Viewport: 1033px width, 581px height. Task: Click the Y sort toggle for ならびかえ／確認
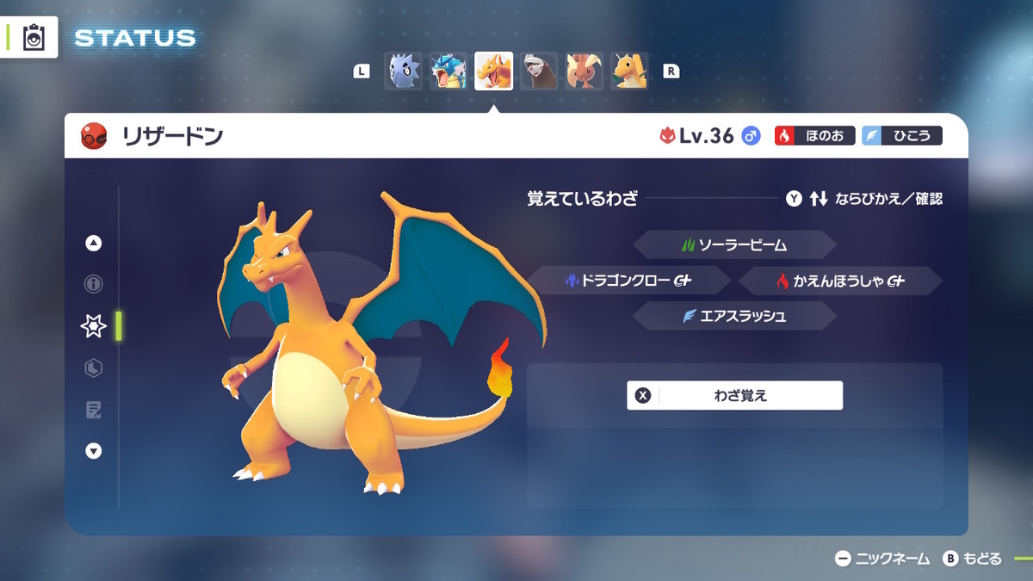click(793, 197)
